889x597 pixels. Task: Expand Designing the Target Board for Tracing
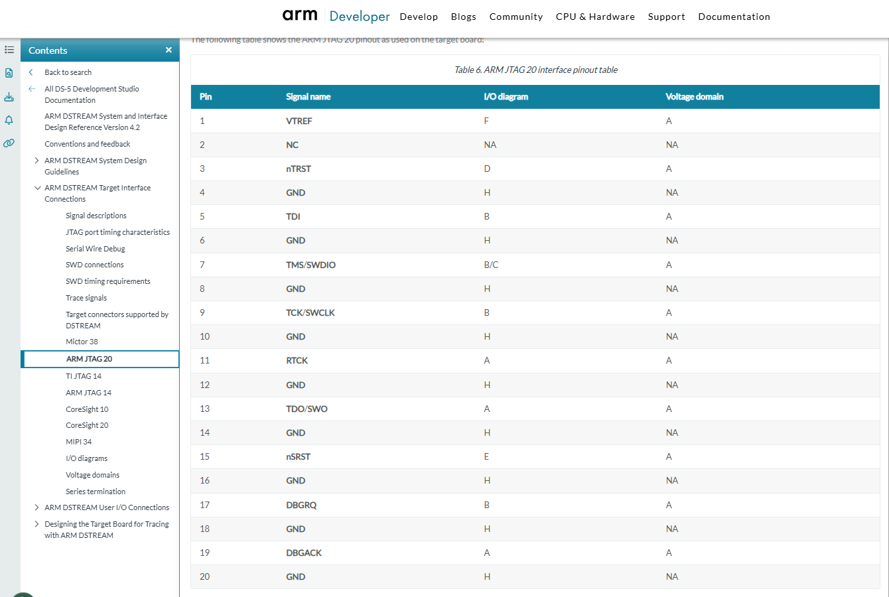click(37, 524)
